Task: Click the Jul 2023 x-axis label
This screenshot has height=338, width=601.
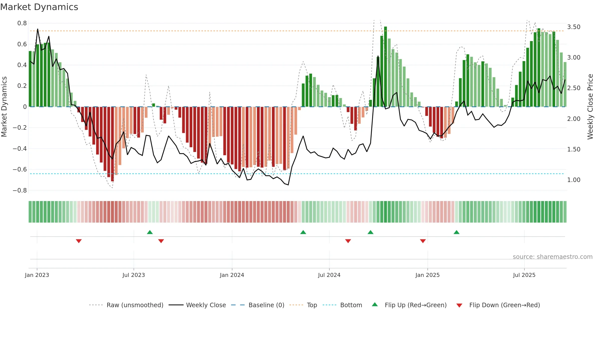Action: coord(134,275)
